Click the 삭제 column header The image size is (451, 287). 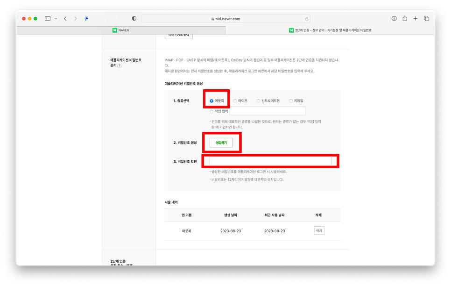pyautogui.click(x=318, y=215)
